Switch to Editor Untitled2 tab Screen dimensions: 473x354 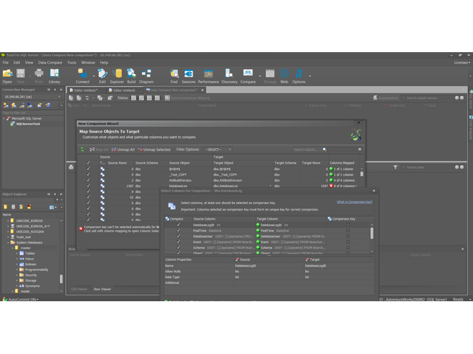[x=124, y=90]
